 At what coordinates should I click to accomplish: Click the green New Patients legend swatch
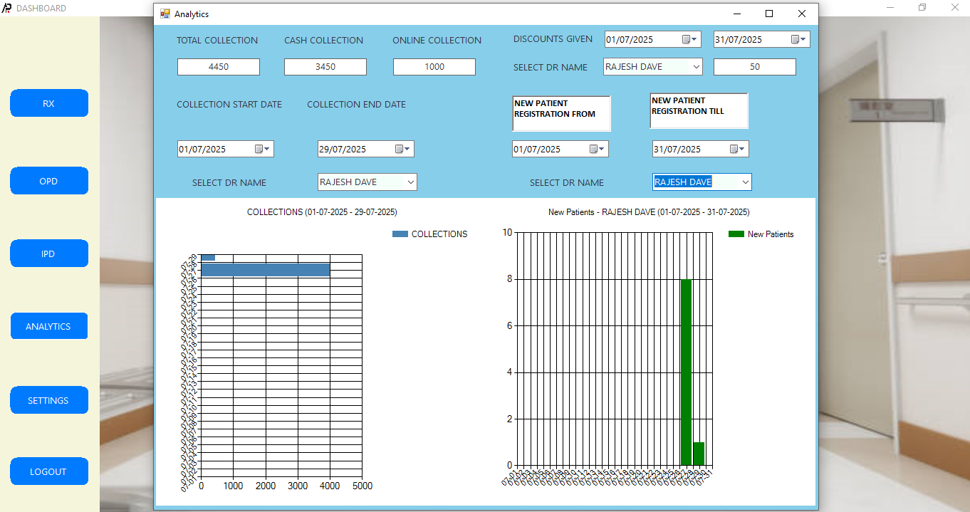click(x=736, y=234)
